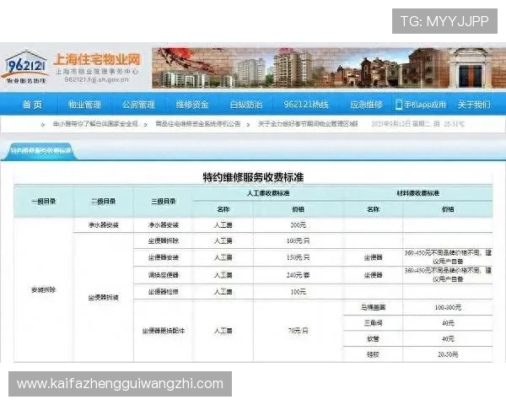The image size is (506, 405).
Task: Open the 手机app应用 menu label
Action: click(x=425, y=105)
